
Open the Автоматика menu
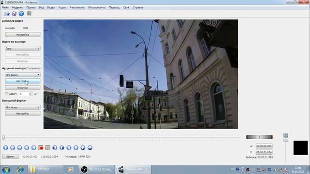77,8
